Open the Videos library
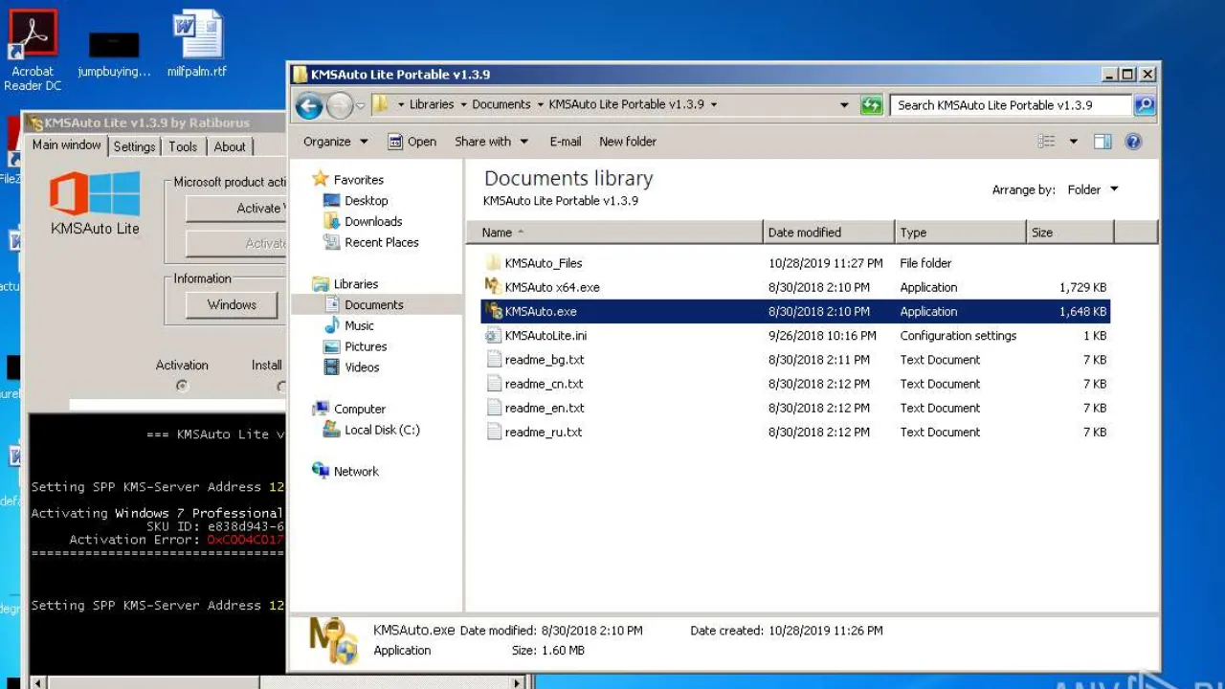This screenshot has height=689, width=1225. tap(362, 367)
